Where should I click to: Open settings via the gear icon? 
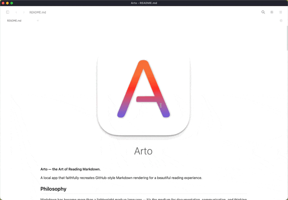[x=281, y=21]
